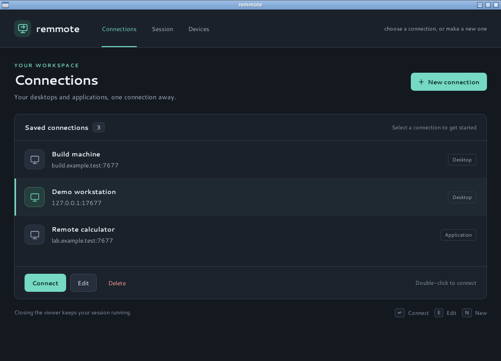Viewport: 501px width, 361px height.
Task: Click the YOUR WORKSPACE label
Action: click(47, 65)
